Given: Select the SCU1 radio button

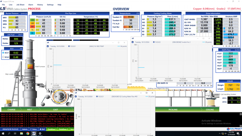Looking at the screenshot, I should (3, 53).
